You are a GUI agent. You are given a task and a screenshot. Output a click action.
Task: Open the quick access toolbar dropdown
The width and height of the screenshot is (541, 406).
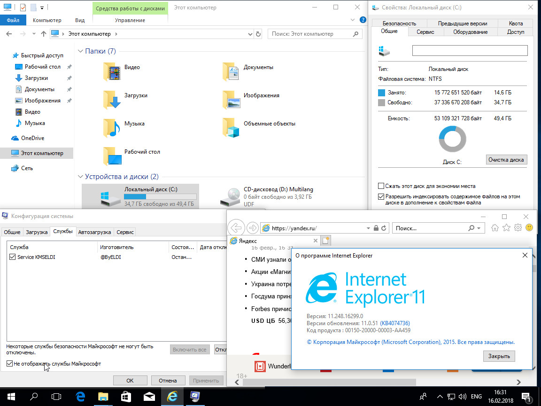tap(42, 7)
